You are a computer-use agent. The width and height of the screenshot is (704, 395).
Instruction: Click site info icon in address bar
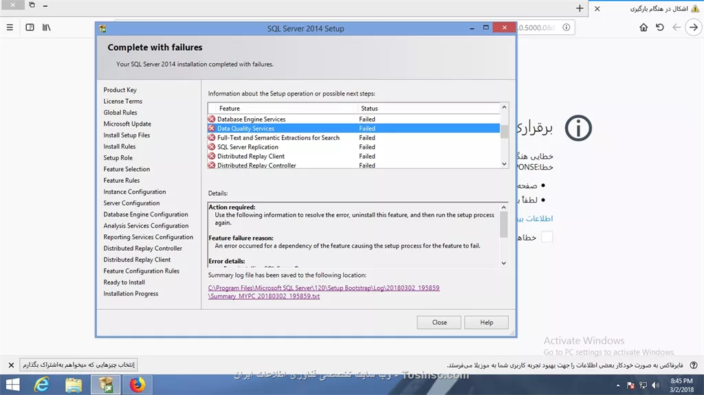pyautogui.click(x=566, y=27)
